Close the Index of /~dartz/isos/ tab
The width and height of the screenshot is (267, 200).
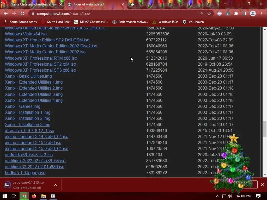click(x=123, y=4)
